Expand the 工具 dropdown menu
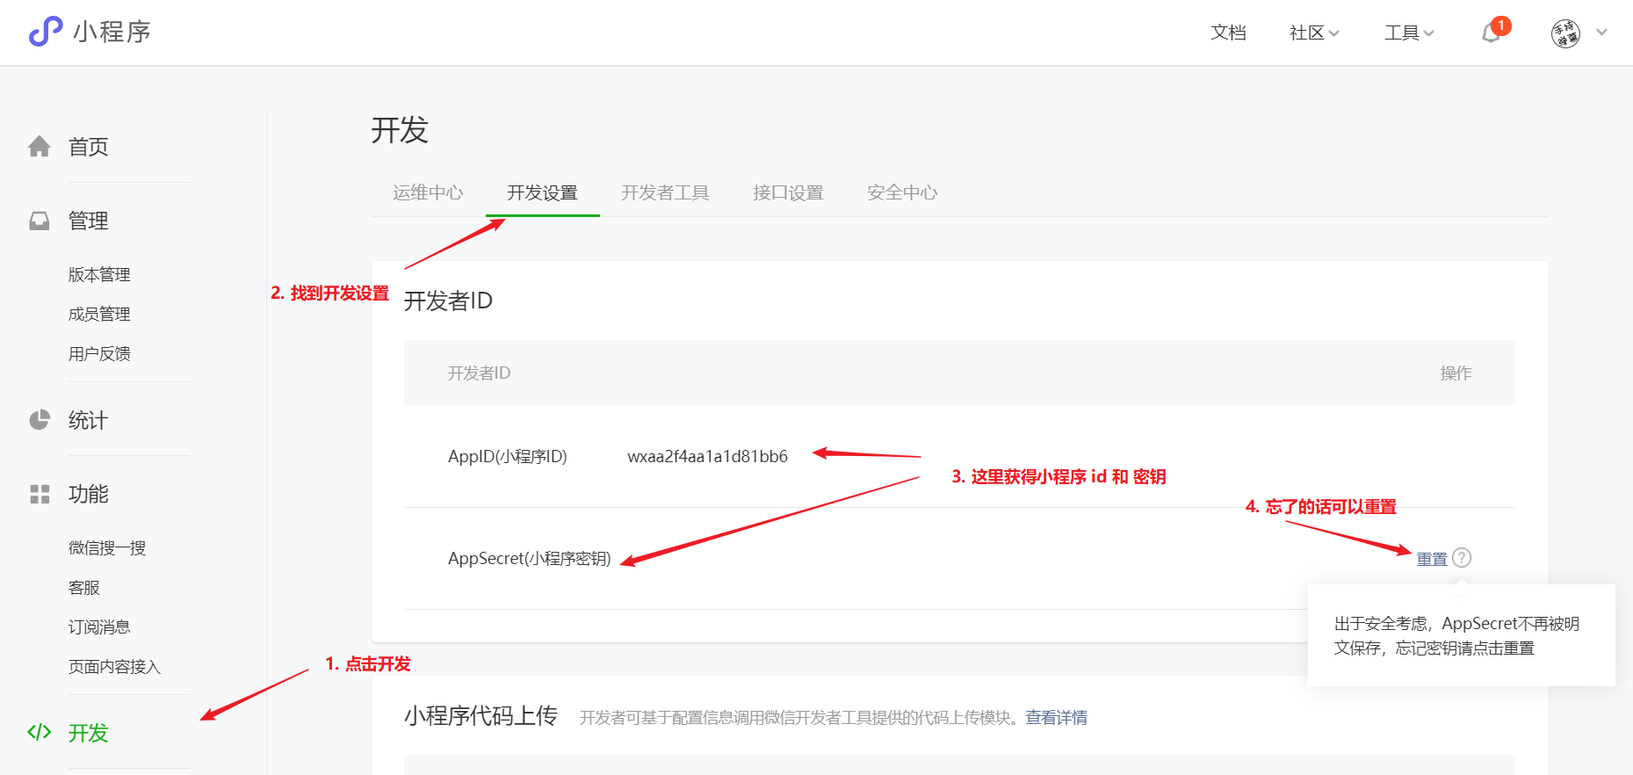This screenshot has height=775, width=1633. point(1409,33)
